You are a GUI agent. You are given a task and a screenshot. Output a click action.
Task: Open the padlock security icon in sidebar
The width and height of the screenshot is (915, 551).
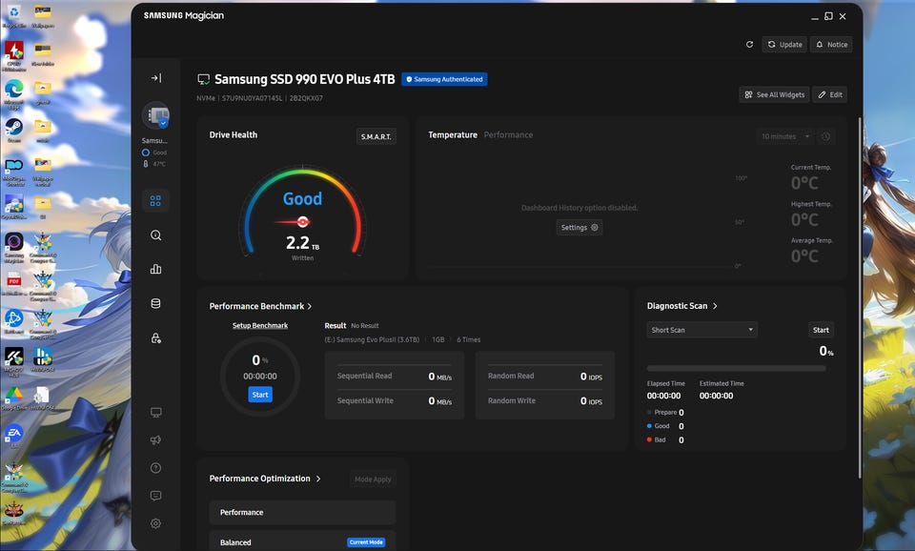coord(155,338)
